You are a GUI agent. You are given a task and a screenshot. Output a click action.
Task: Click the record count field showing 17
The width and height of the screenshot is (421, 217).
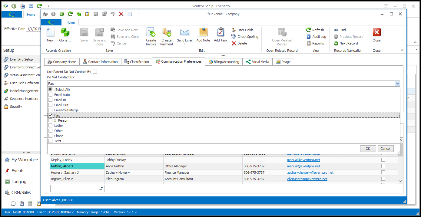tap(77, 189)
